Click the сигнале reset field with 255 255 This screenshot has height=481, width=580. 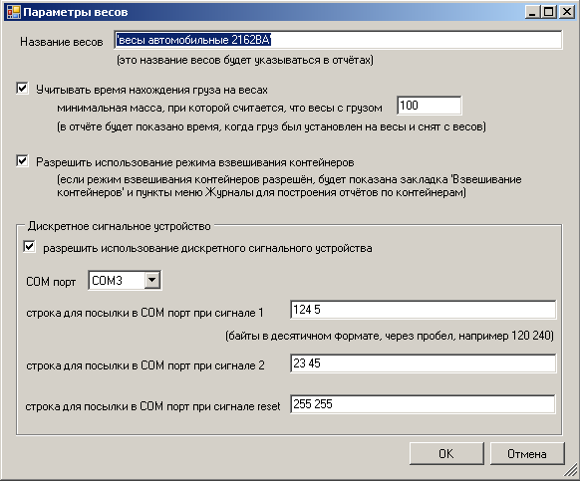pos(423,404)
